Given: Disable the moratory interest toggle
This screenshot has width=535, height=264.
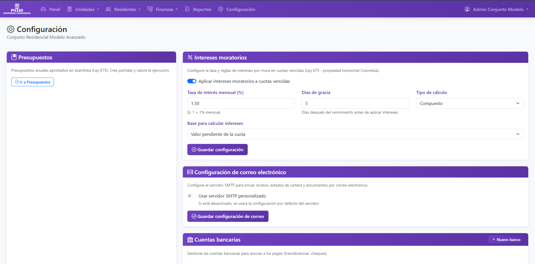Looking at the screenshot, I should 192,81.
